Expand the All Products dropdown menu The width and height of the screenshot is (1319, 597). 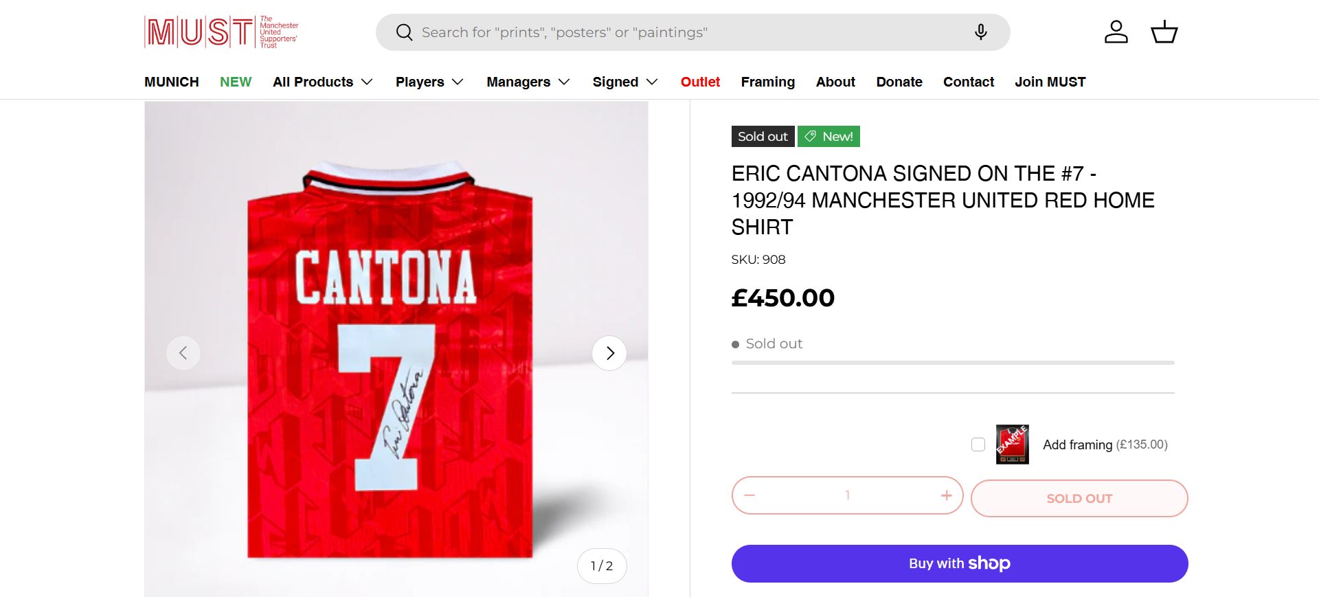322,82
